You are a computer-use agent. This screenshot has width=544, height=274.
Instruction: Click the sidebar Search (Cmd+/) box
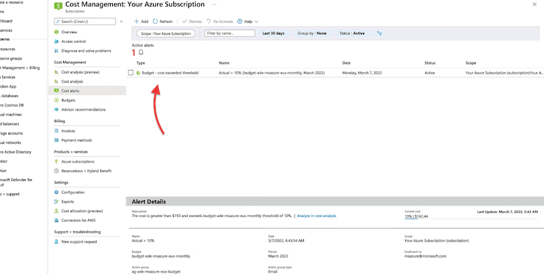click(x=85, y=22)
